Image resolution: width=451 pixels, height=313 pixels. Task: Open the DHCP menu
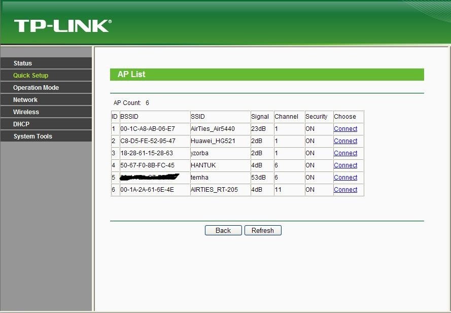click(x=46, y=124)
